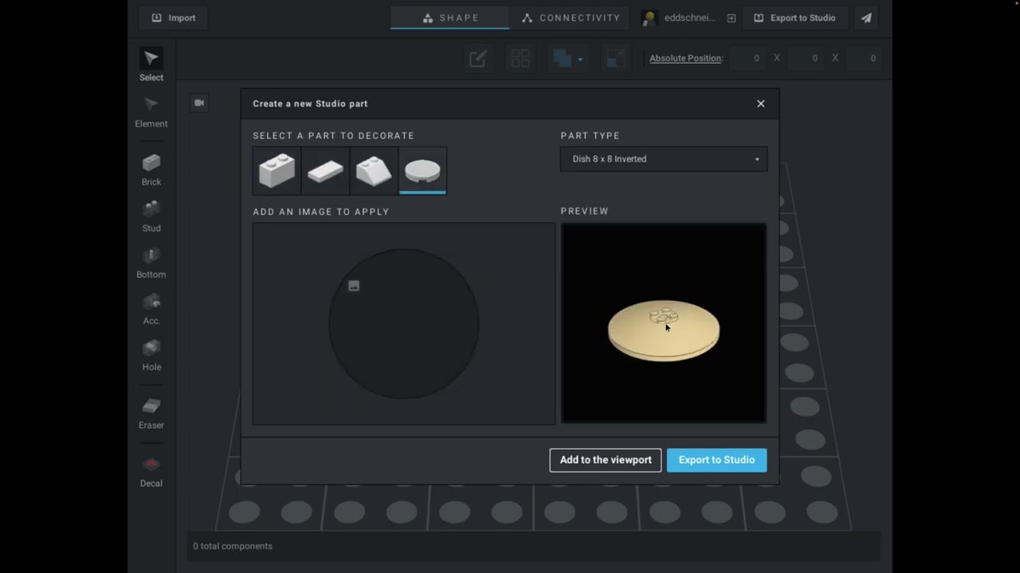Open the blue shapes dropdown arrow
This screenshot has height=573, width=1020.
point(579,59)
